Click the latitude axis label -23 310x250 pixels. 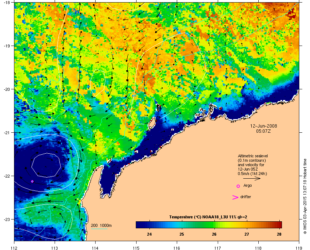[7, 219]
